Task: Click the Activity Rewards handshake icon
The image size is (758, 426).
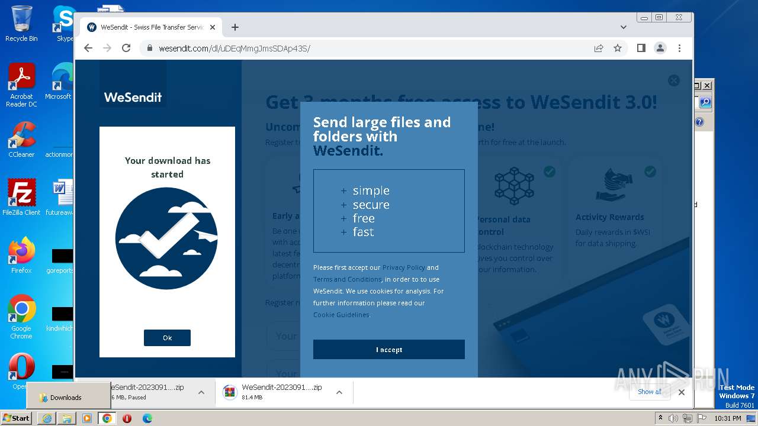Action: tap(614, 185)
